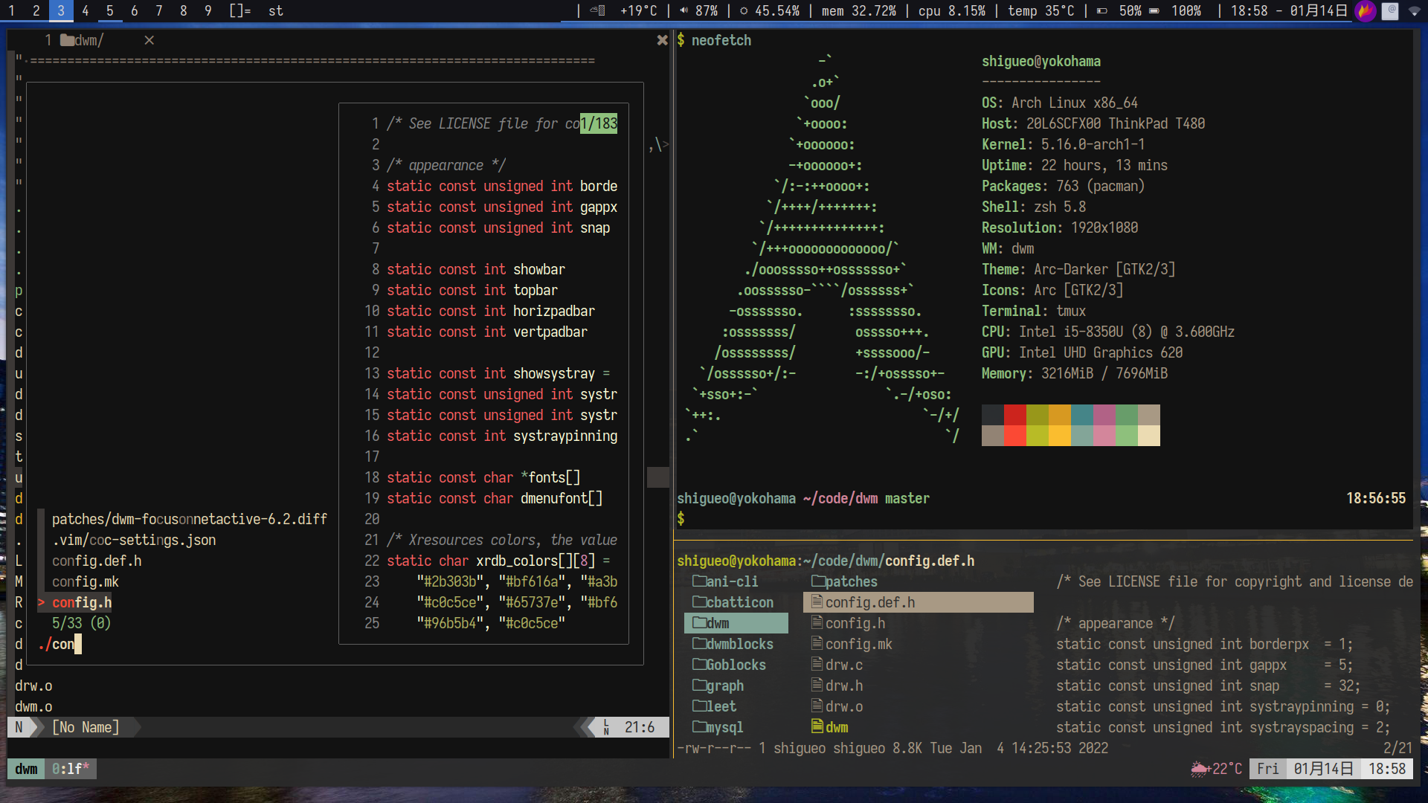Click the dwm folder icon in lf's left column
Viewport: 1428px width, 803px height.
[x=699, y=623]
